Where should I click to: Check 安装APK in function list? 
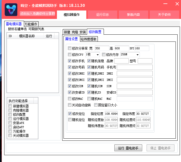coord(10,123)
